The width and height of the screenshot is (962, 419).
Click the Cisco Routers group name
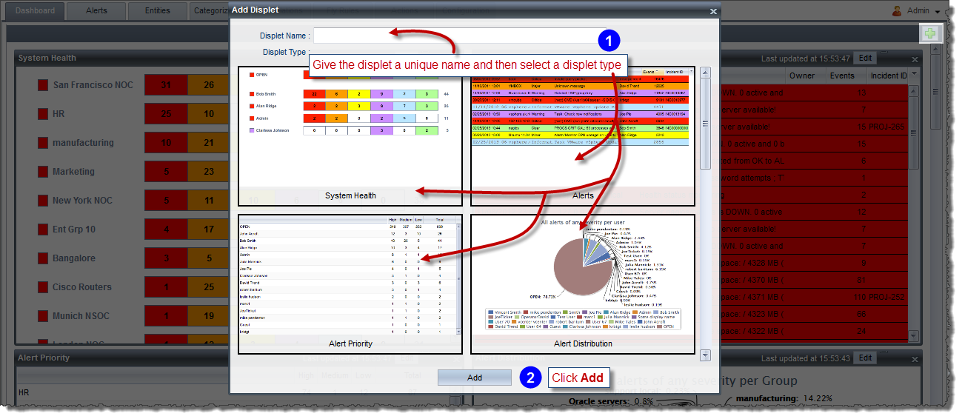point(82,287)
